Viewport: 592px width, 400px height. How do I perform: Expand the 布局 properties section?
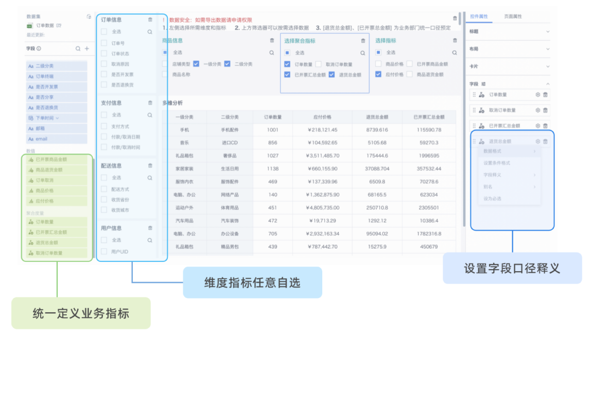pos(547,49)
